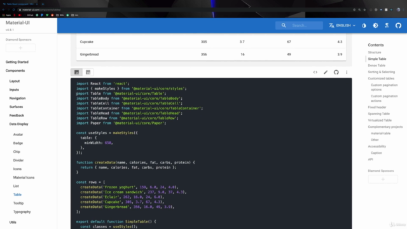Select the active Table sidebar item
The height and width of the screenshot is (229, 407).
click(17, 195)
